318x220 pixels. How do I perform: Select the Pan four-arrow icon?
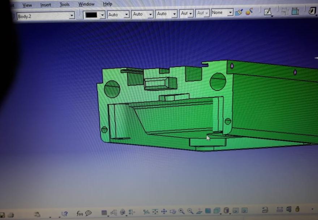[164, 211]
